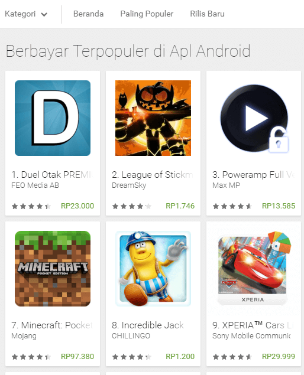Open the Incredible Jack app icon
The image size is (304, 375).
click(x=153, y=269)
